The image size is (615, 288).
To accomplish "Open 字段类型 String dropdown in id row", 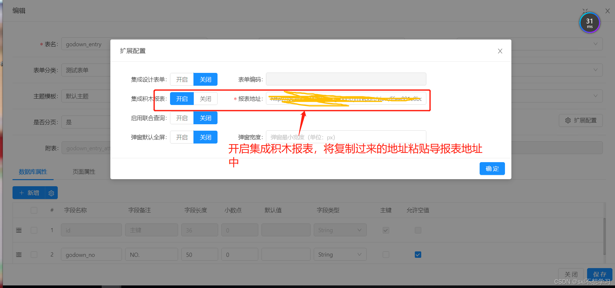I will tap(340, 230).
